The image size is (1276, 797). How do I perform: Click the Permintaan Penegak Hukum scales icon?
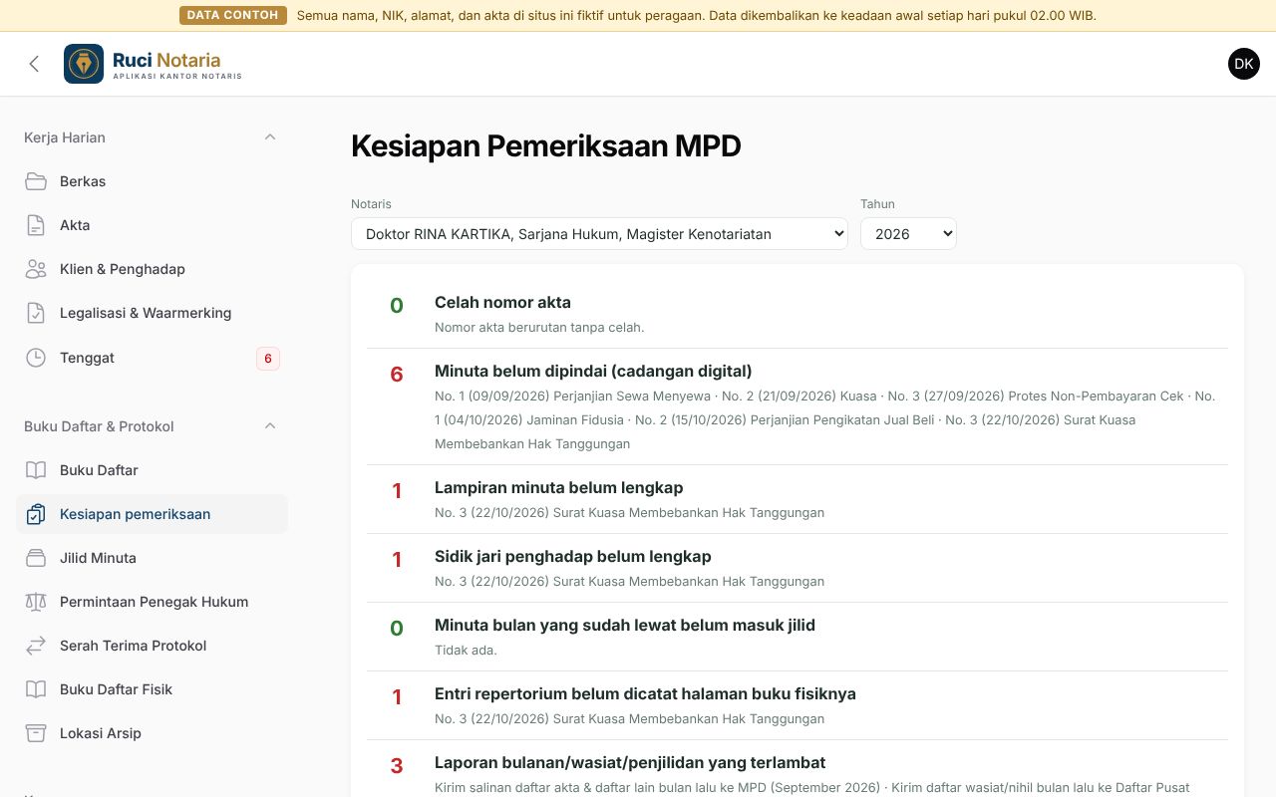36,602
